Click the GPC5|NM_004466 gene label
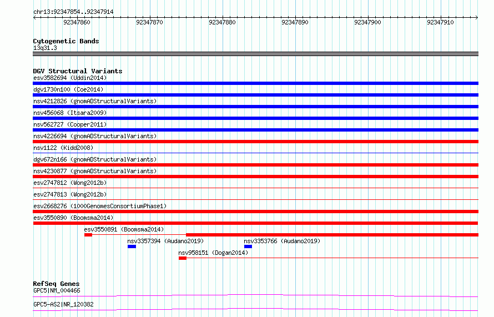 pos(57,290)
